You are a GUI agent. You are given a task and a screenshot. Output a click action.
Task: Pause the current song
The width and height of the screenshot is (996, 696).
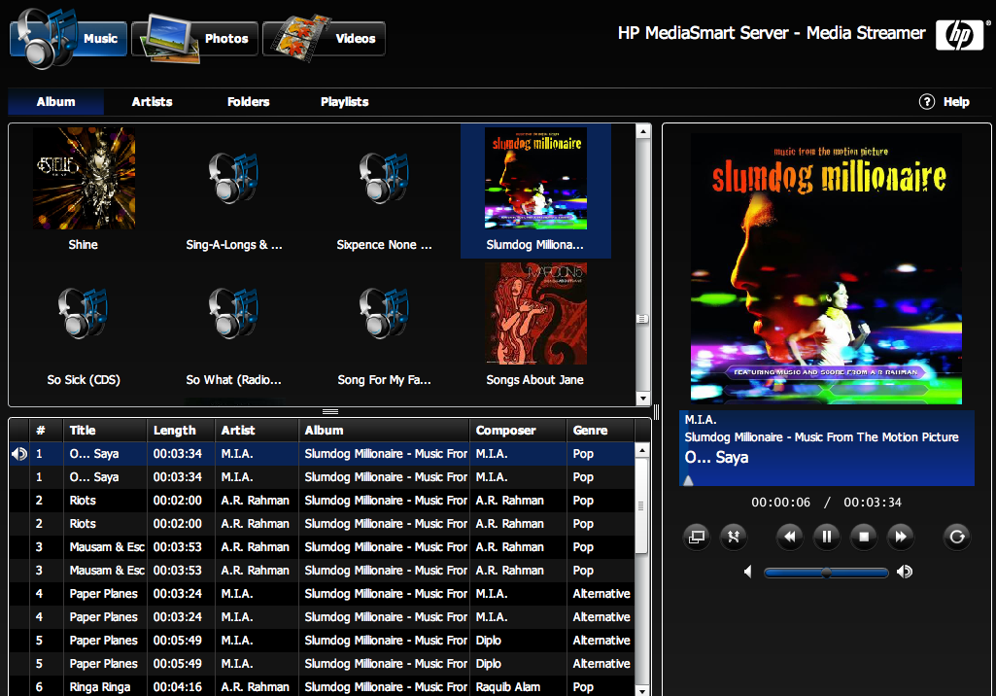pos(826,538)
